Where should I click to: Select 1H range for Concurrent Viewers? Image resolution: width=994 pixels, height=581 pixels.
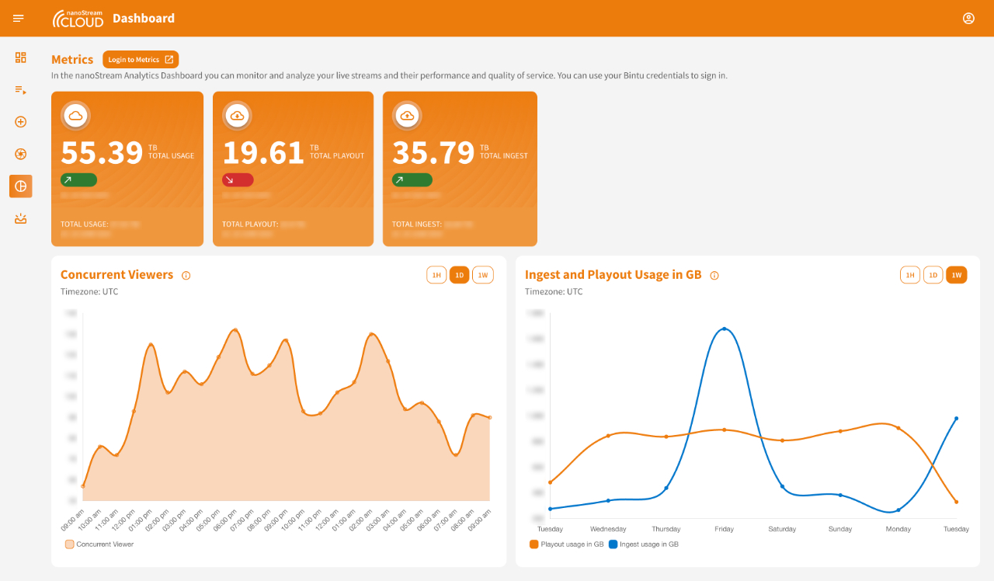click(436, 275)
